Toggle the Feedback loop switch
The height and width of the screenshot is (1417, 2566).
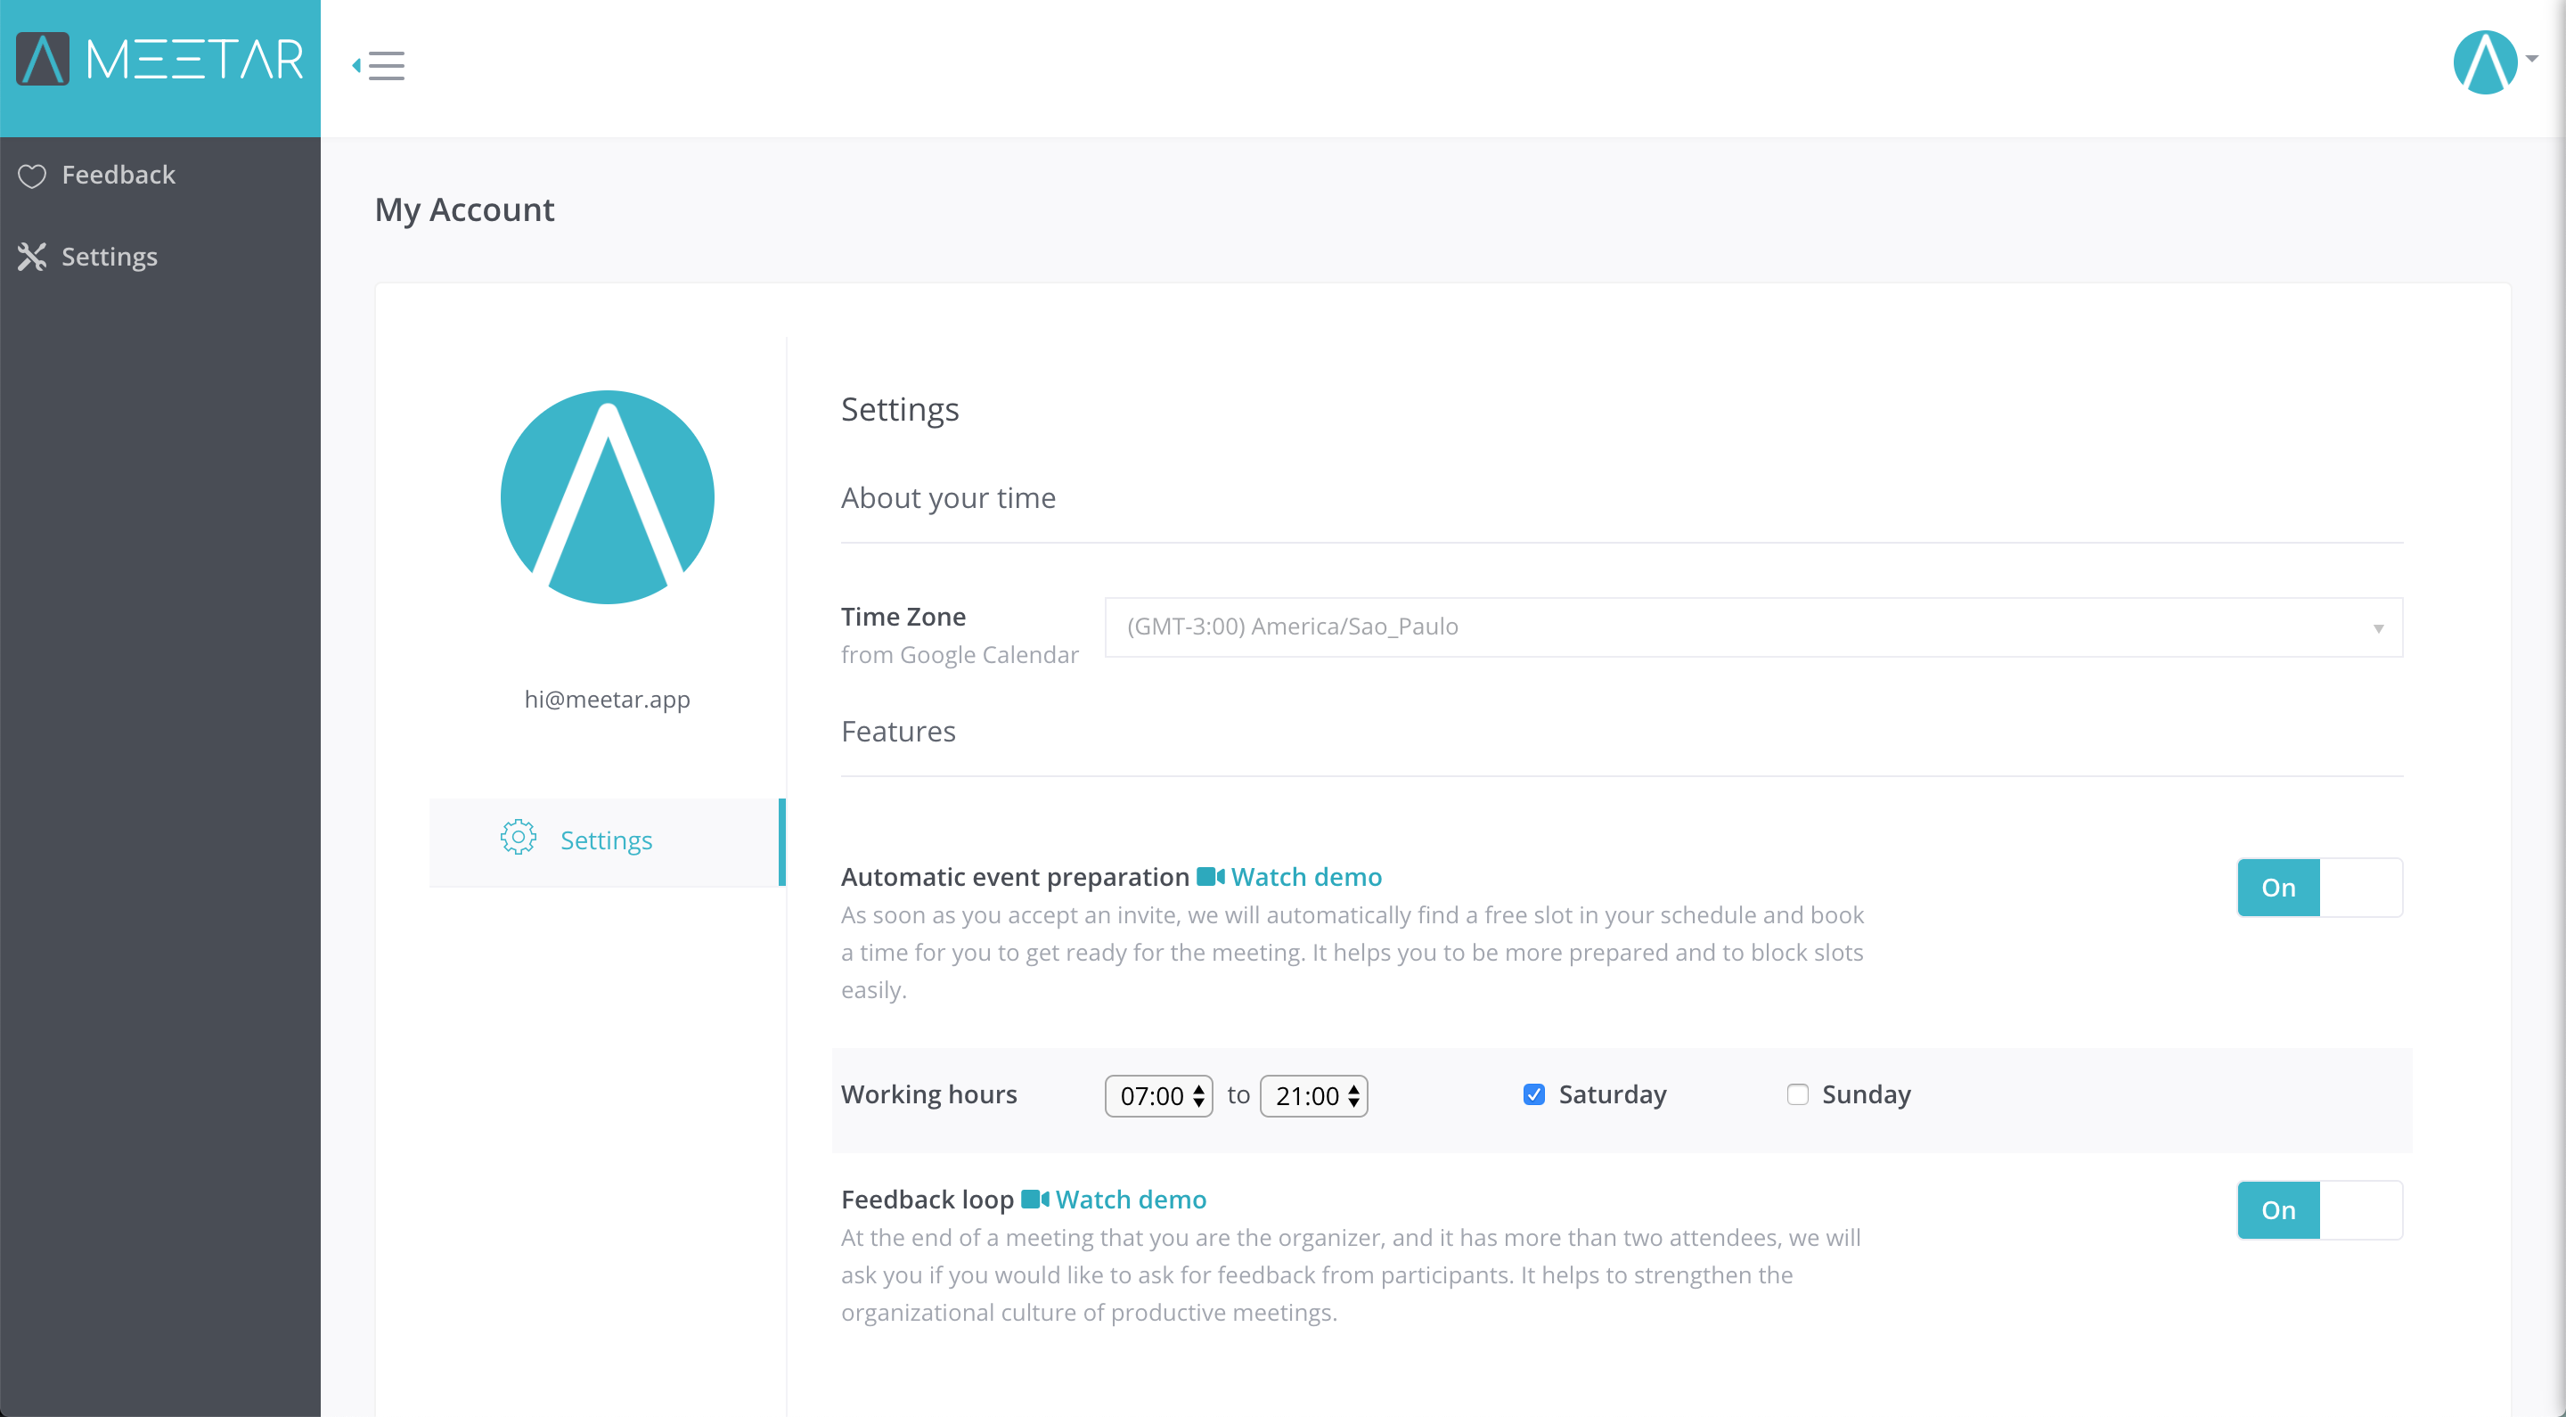(x=2319, y=1209)
